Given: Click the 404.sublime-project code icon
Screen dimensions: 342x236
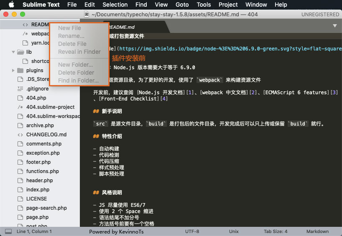Looking at the screenshot, I should tap(20, 107).
